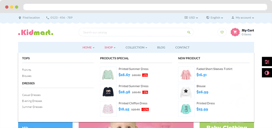Viewport: 272px width, 128px height.
Task: Click the green sweater product thumbnail
Action: pyautogui.click(x=108, y=74)
